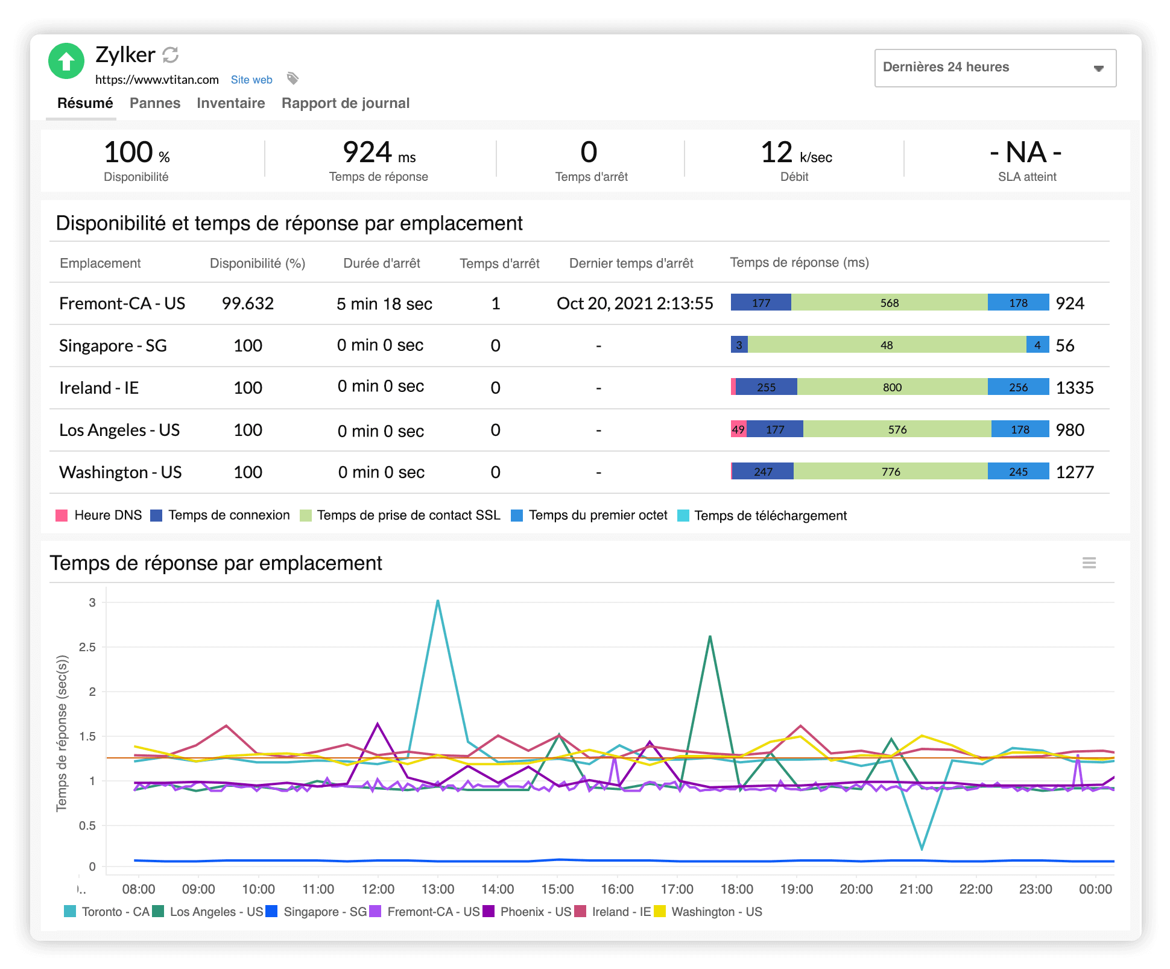The image size is (1170, 969).
Task: Click the 800 SSL segment in Ireland bar
Action: click(x=893, y=387)
